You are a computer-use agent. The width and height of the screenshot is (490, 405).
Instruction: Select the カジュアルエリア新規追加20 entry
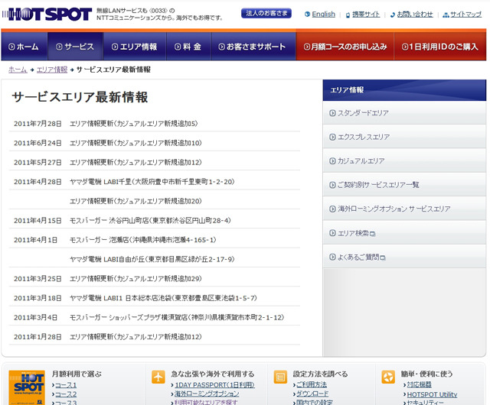click(x=136, y=201)
